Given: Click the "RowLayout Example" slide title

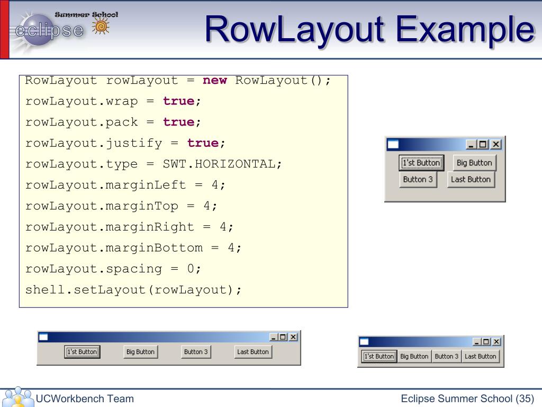Looking at the screenshot, I should [369, 29].
